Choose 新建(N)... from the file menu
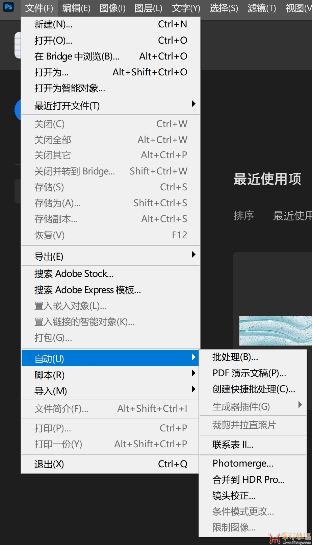Image resolution: width=312 pixels, height=545 pixels. click(111, 24)
